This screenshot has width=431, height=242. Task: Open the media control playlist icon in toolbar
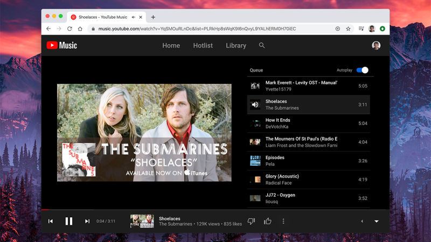361,29
